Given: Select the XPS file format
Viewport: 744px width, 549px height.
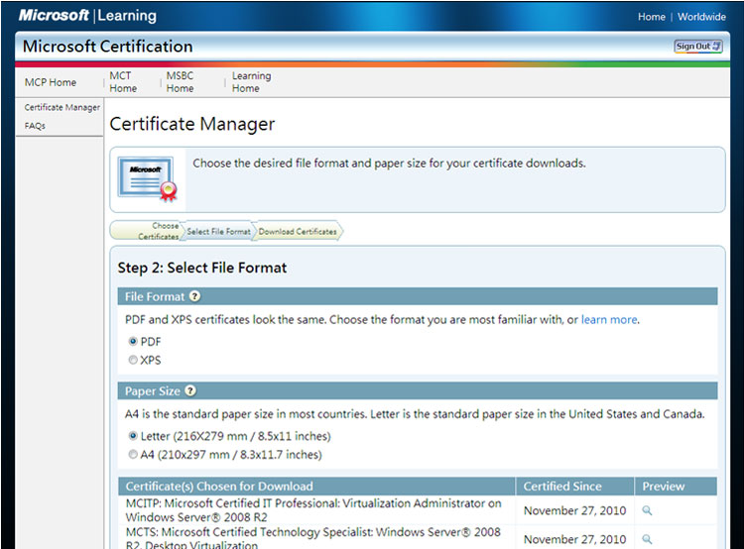Looking at the screenshot, I should point(133,360).
